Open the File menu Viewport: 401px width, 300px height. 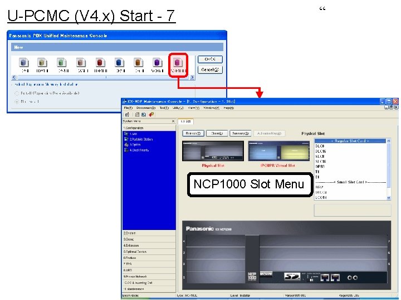(x=128, y=108)
